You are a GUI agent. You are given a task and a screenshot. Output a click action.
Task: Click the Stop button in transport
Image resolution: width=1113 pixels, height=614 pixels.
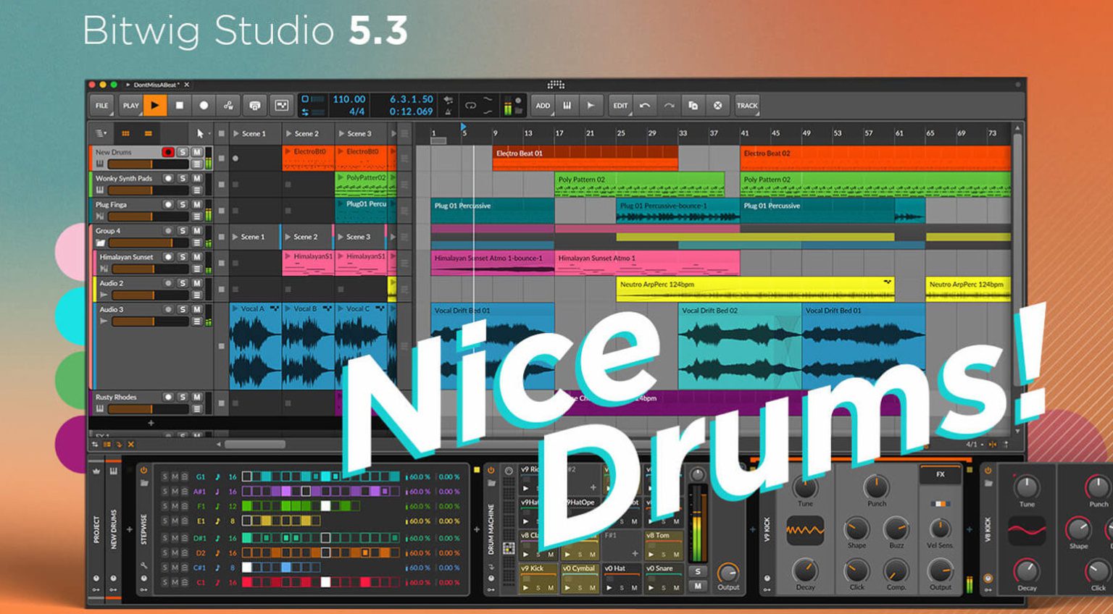[179, 106]
